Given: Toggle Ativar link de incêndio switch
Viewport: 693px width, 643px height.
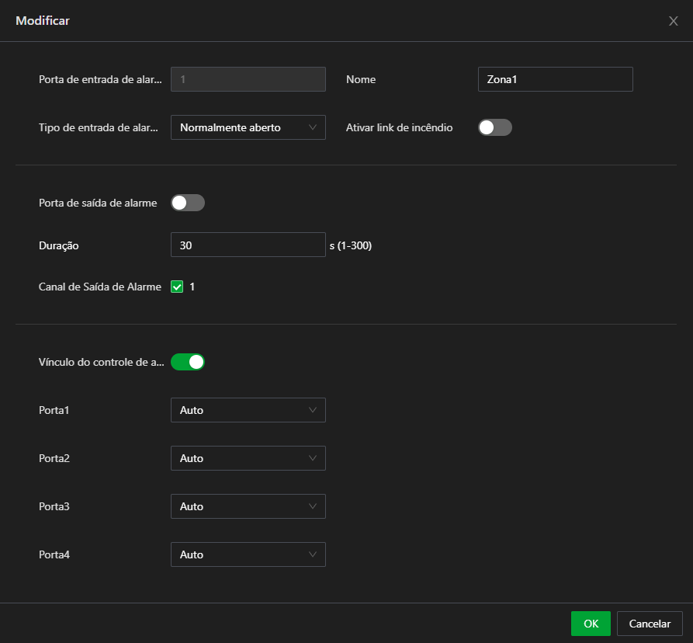Looking at the screenshot, I should tap(494, 127).
